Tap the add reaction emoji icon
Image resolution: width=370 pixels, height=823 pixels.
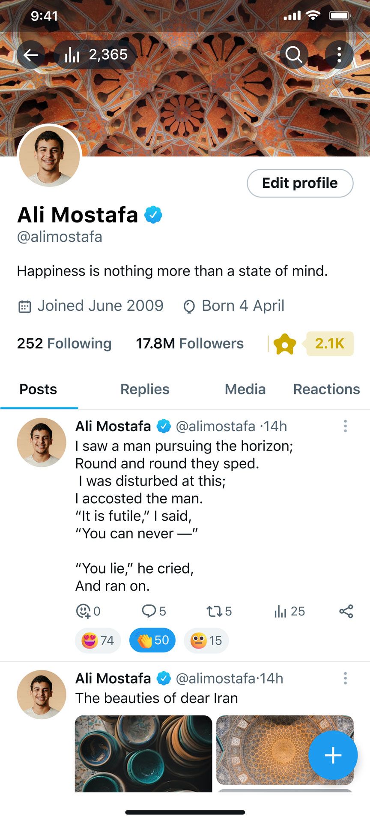click(x=83, y=611)
